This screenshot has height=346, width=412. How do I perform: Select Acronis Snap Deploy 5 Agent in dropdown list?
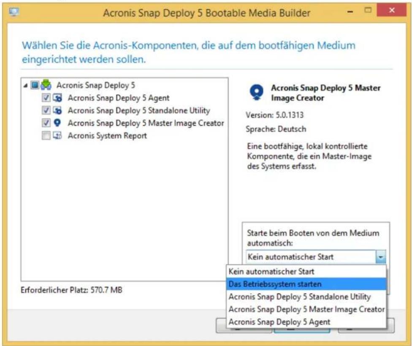coord(306,322)
